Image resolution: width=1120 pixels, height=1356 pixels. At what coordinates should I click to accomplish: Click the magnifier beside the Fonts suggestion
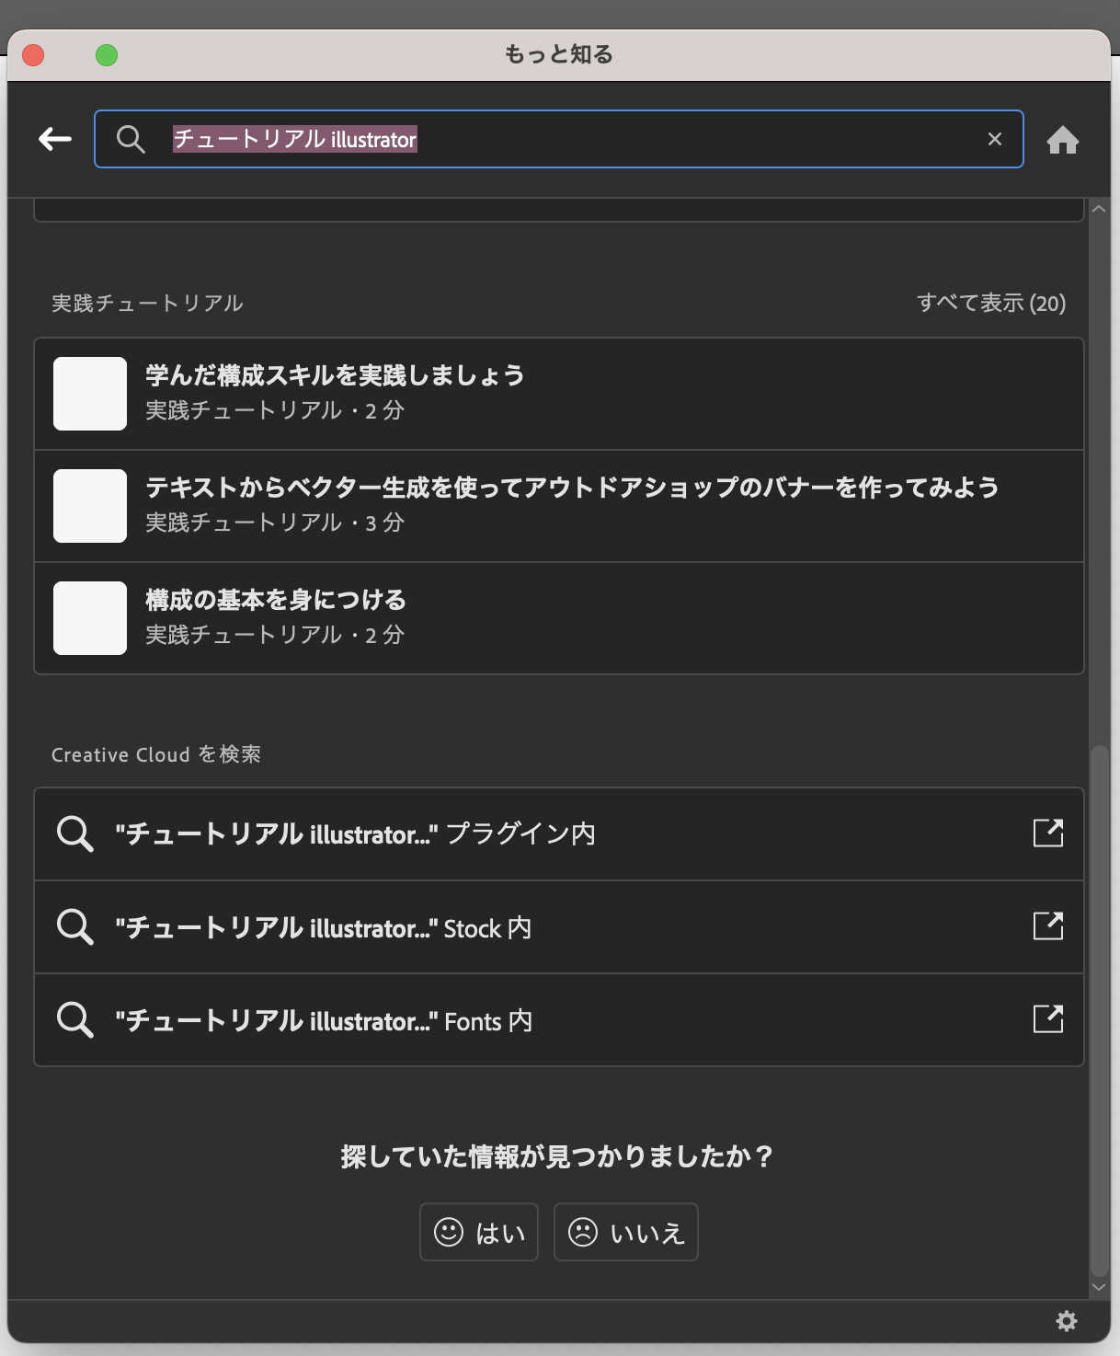click(x=74, y=1019)
